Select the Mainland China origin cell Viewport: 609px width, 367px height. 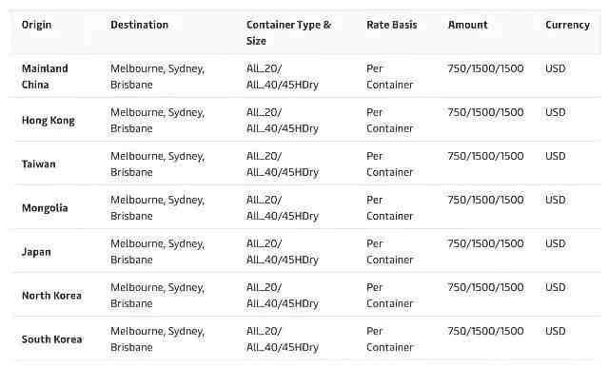click(x=45, y=76)
